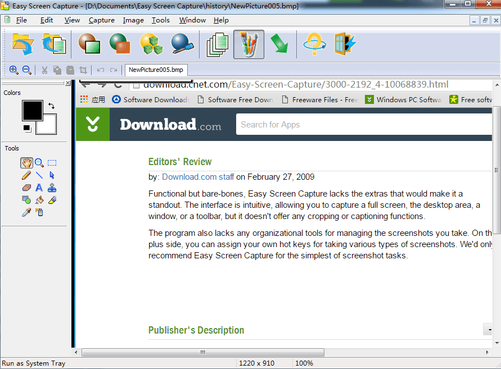Click the green down arrow toolbar icon
The image size is (501, 369).
tap(279, 44)
